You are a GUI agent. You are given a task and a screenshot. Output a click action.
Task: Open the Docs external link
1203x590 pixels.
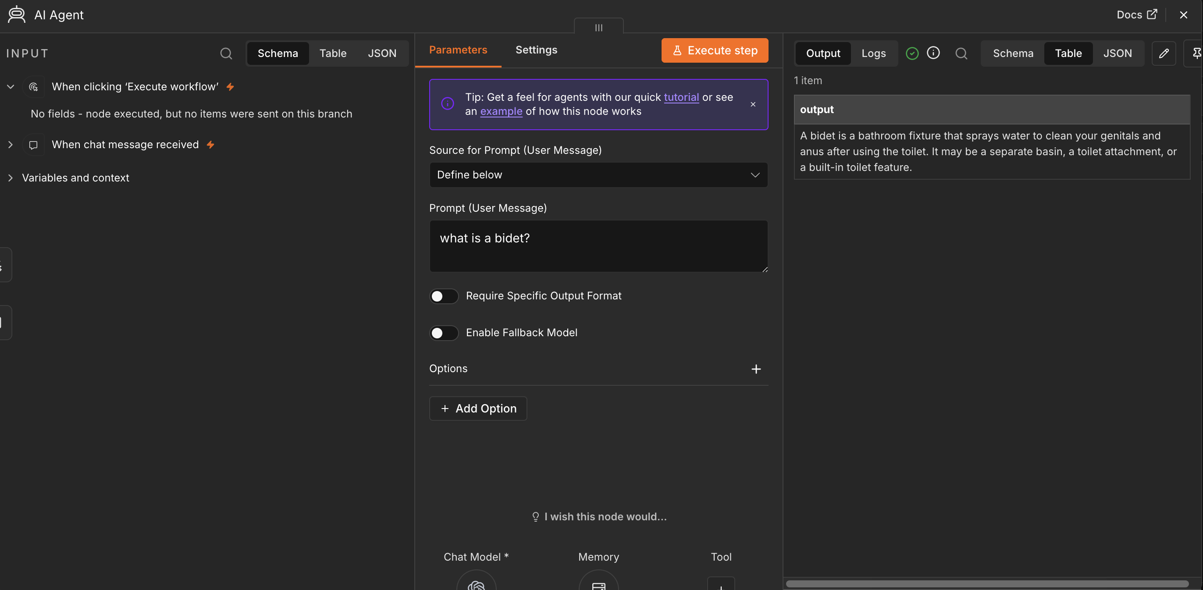1137,14
